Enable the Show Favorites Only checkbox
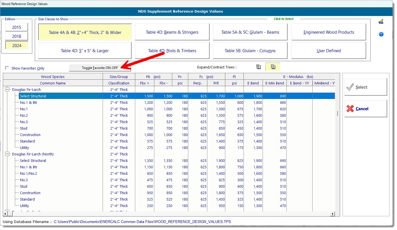 [x=7, y=68]
